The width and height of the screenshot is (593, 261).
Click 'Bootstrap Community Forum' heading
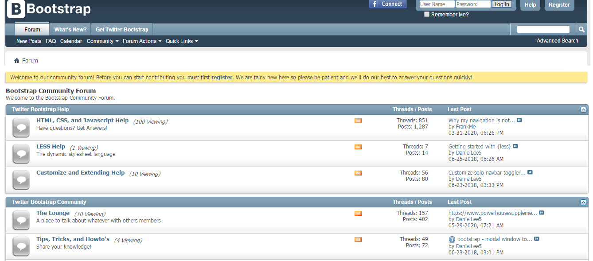51,91
